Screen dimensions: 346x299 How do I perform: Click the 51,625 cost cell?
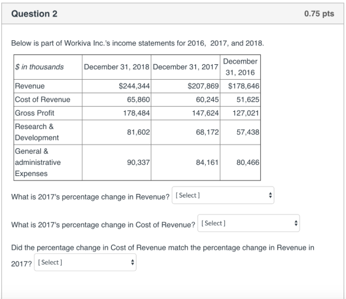click(240, 99)
